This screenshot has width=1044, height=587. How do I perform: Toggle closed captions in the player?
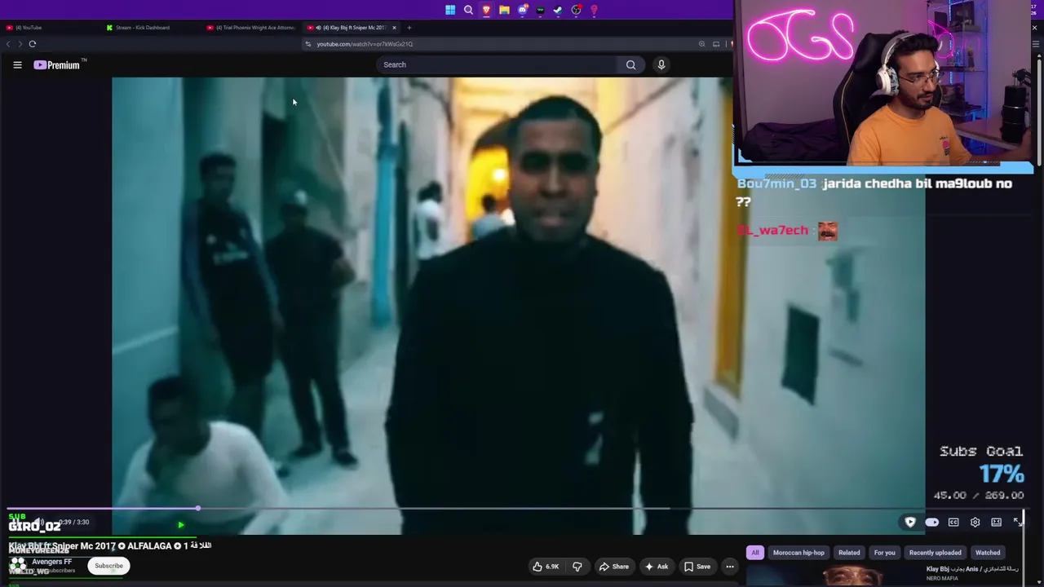953,523
